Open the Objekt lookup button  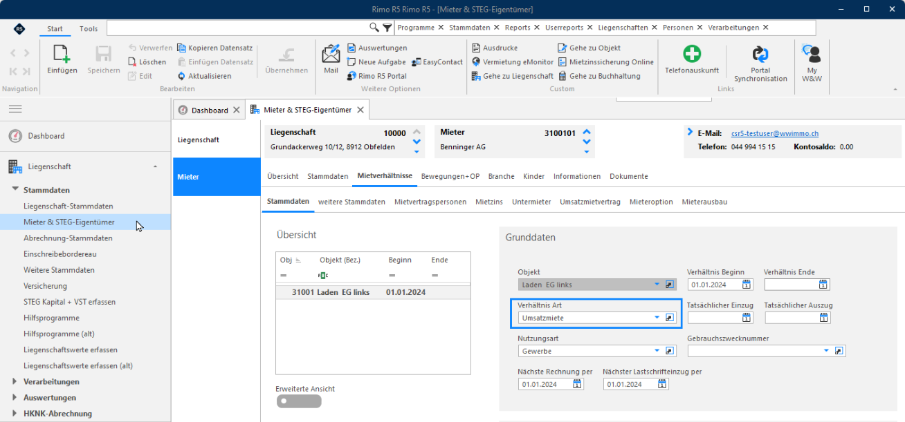(670, 285)
